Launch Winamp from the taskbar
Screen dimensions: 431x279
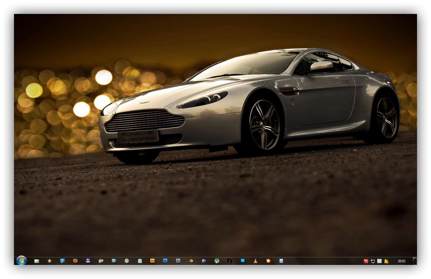tap(50, 261)
